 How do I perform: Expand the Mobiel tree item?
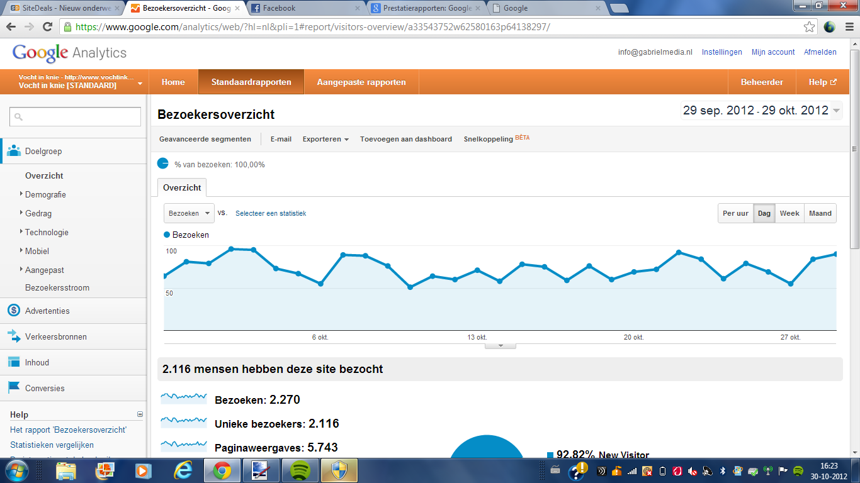point(21,251)
